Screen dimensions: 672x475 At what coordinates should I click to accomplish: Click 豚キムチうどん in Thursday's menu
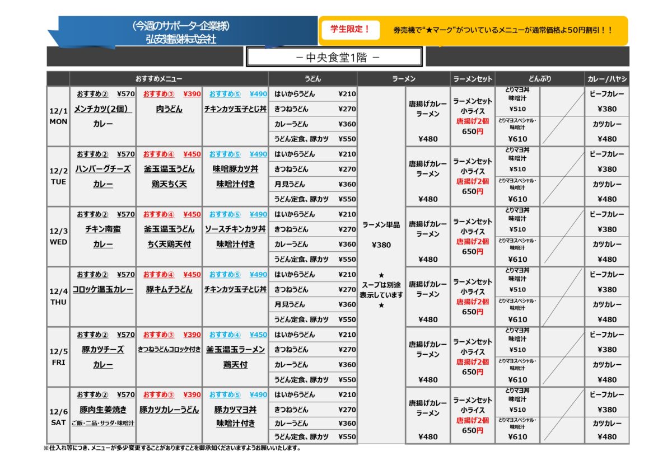click(x=169, y=289)
